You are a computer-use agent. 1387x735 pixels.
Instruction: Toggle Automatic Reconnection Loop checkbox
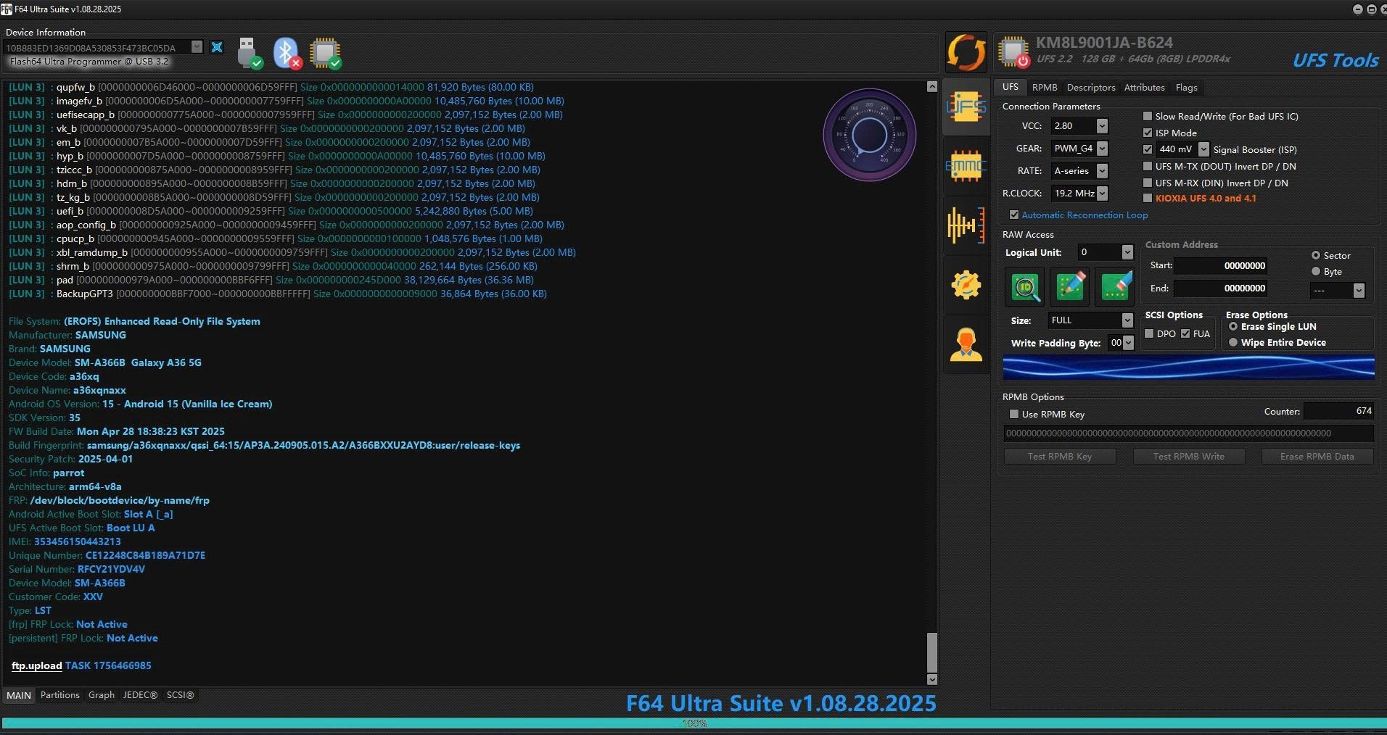[x=1014, y=215]
